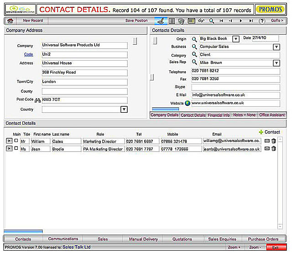Go to previous record
The width and height of the screenshot is (292, 253).
click(230, 21)
